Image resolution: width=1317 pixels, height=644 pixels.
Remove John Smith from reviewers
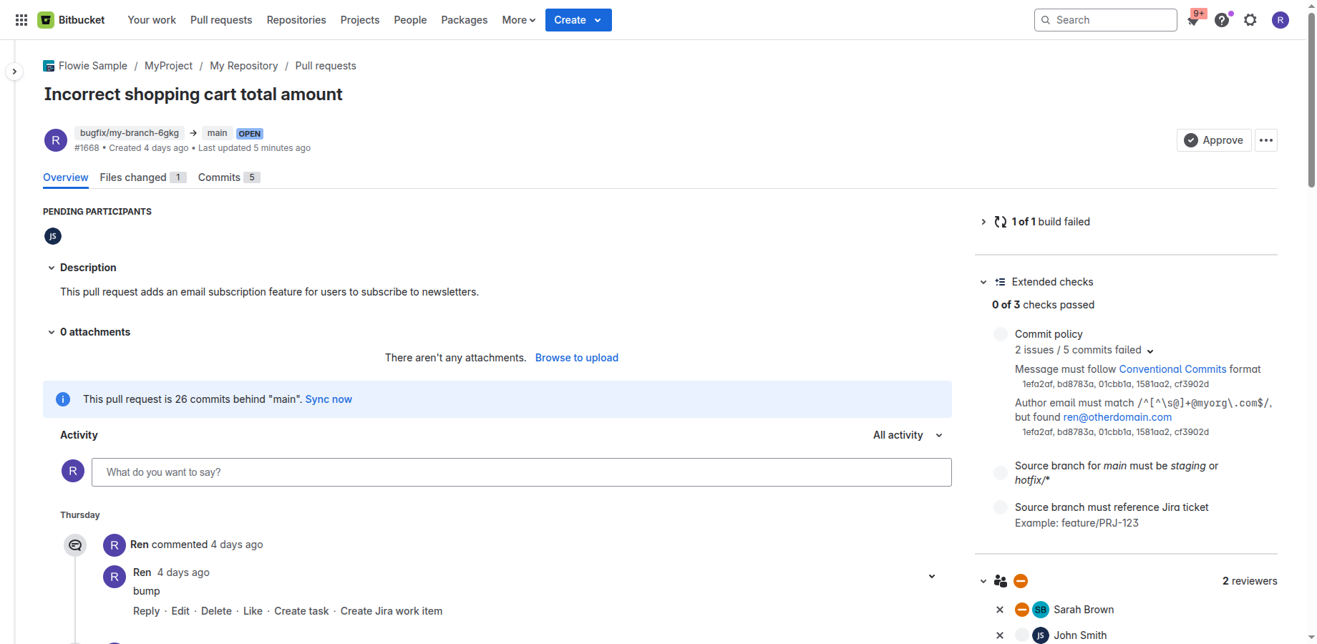pyautogui.click(x=1000, y=635)
